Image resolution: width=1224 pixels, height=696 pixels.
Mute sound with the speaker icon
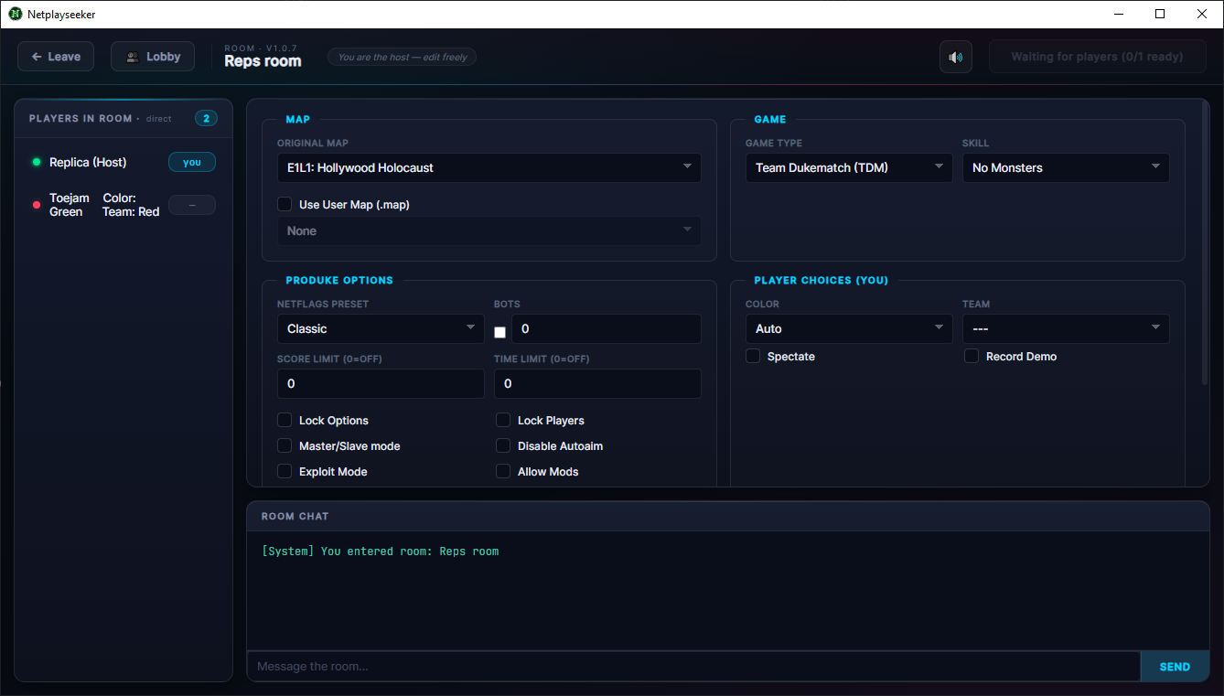coord(955,57)
